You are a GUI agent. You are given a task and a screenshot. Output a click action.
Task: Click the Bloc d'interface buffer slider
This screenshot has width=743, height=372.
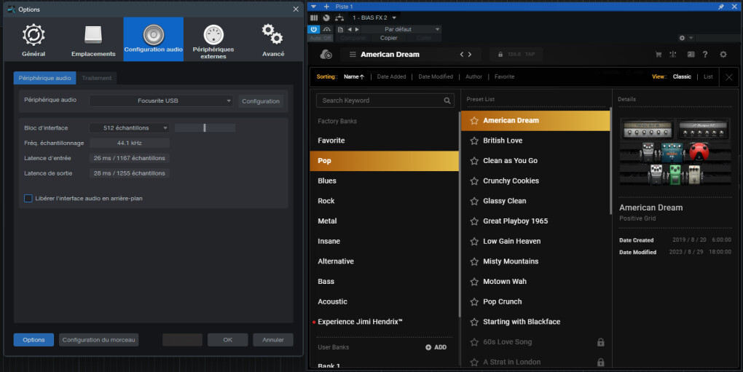point(205,128)
